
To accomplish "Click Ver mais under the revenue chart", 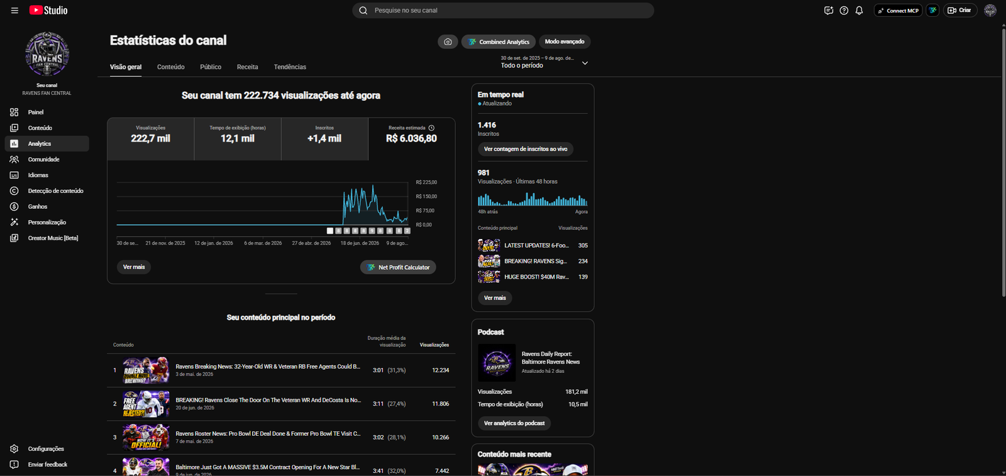I will (134, 267).
